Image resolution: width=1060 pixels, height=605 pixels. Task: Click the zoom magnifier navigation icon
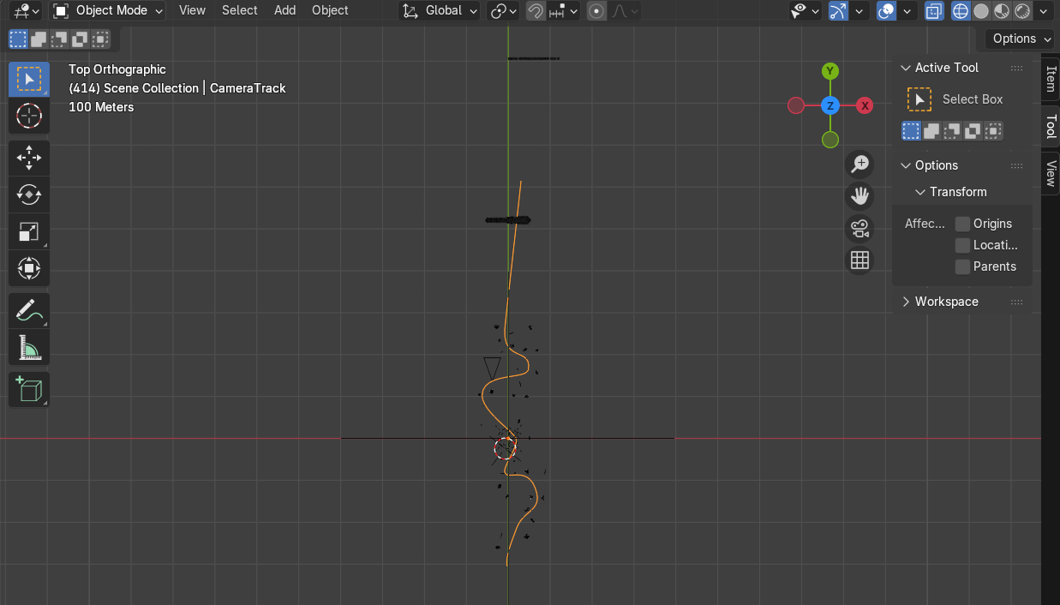859,165
